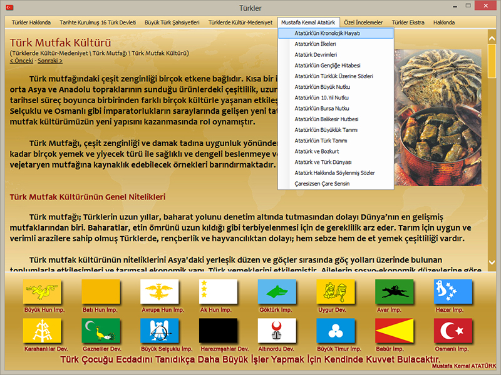Select the Göktürk Imp. wolf flag
Viewport: 501px width, 375px height.
pos(276,292)
